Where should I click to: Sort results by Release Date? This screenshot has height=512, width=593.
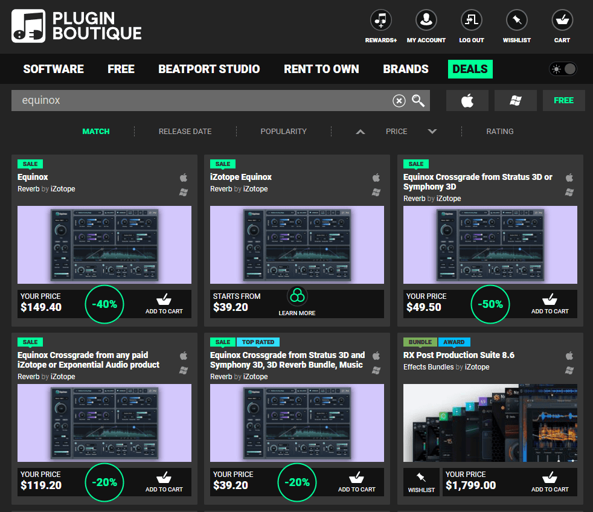(x=185, y=131)
